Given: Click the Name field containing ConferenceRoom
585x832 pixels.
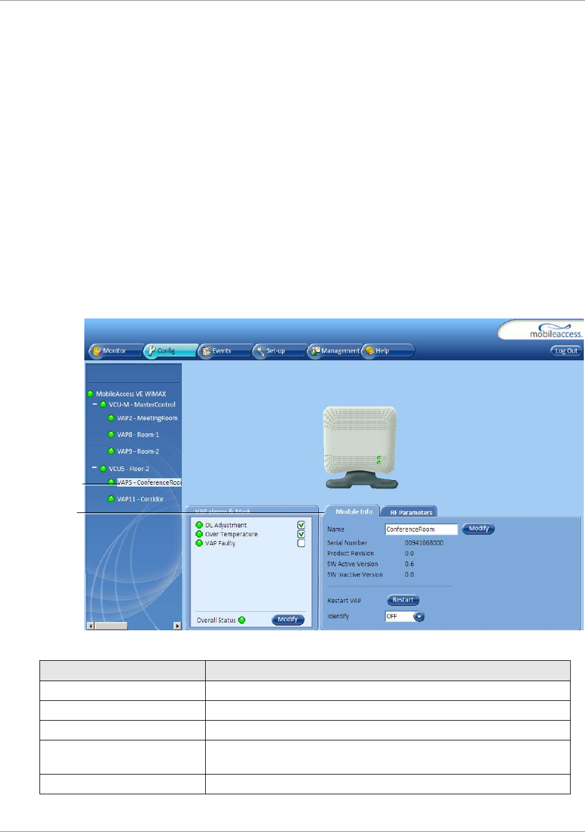Looking at the screenshot, I should click(x=422, y=529).
